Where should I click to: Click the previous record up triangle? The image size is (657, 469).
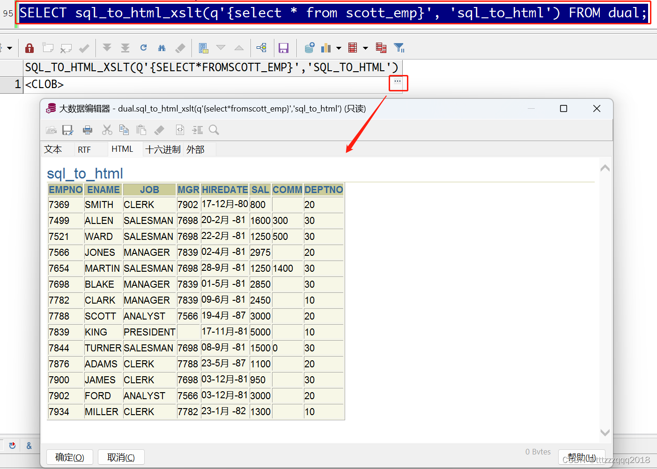[239, 48]
